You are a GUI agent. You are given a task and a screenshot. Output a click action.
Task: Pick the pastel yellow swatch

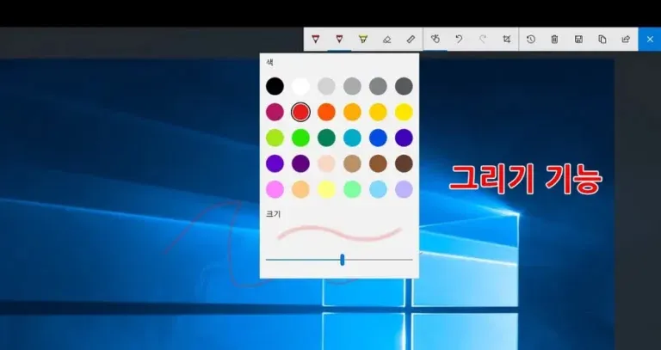(326, 189)
